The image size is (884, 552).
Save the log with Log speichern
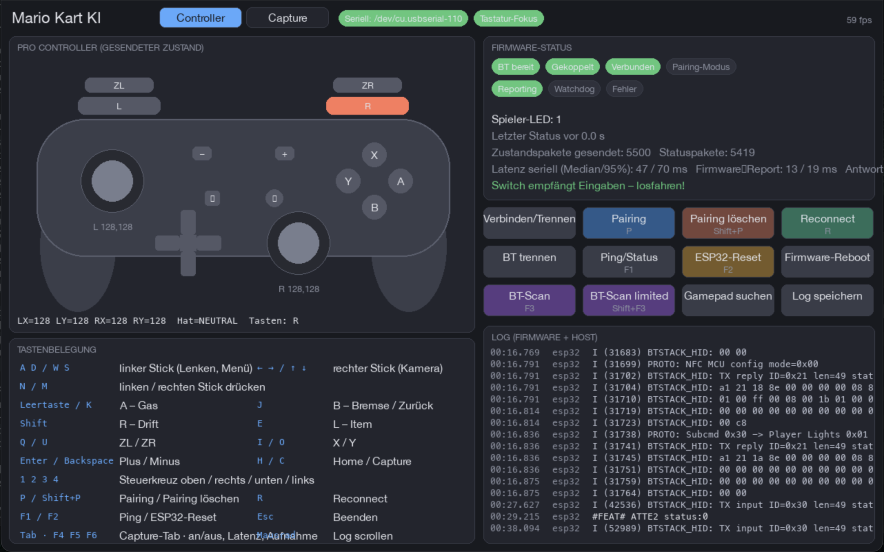(827, 300)
